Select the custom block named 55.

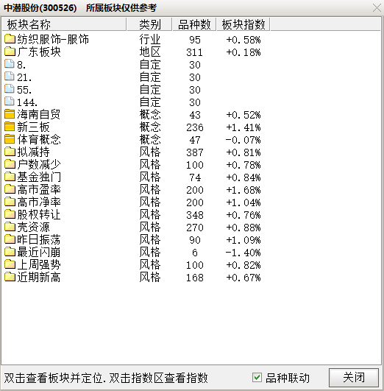pos(24,90)
